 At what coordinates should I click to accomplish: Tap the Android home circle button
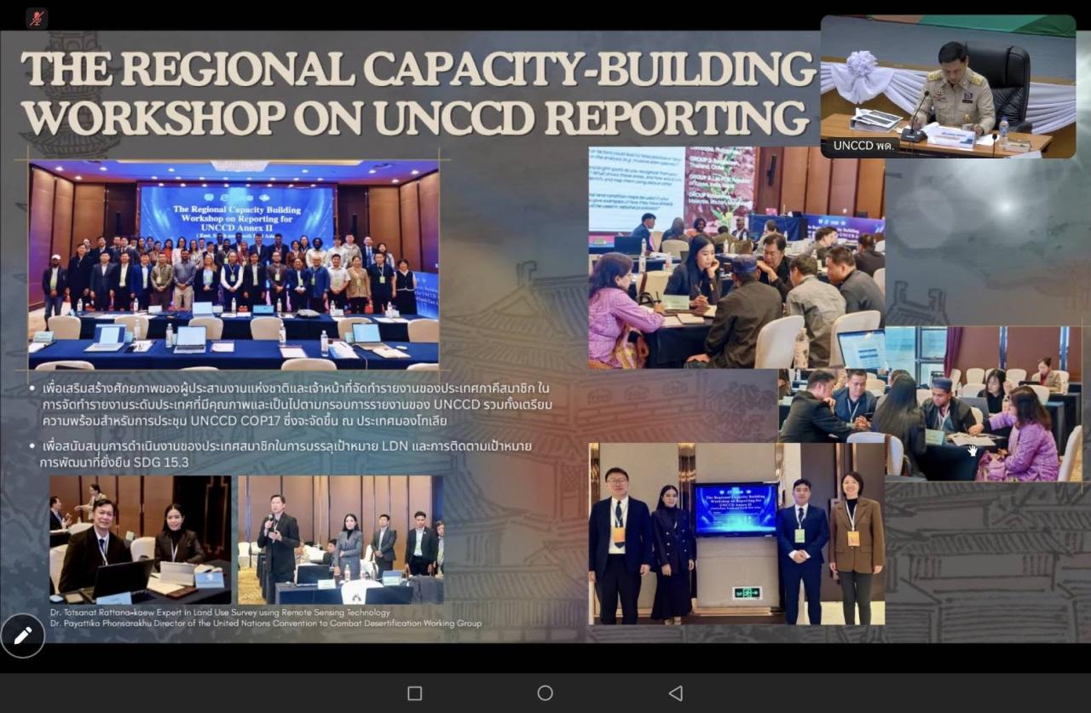(545, 693)
